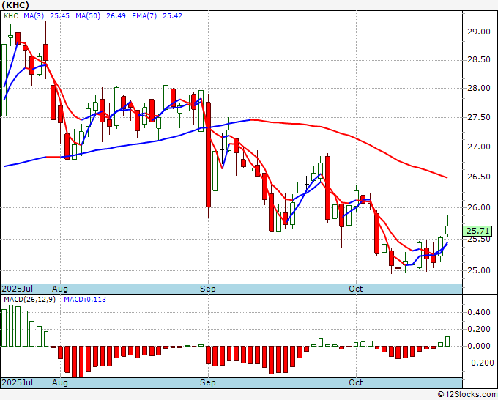
Task: Click the 26.50 price axis label
Action: [x=479, y=177]
